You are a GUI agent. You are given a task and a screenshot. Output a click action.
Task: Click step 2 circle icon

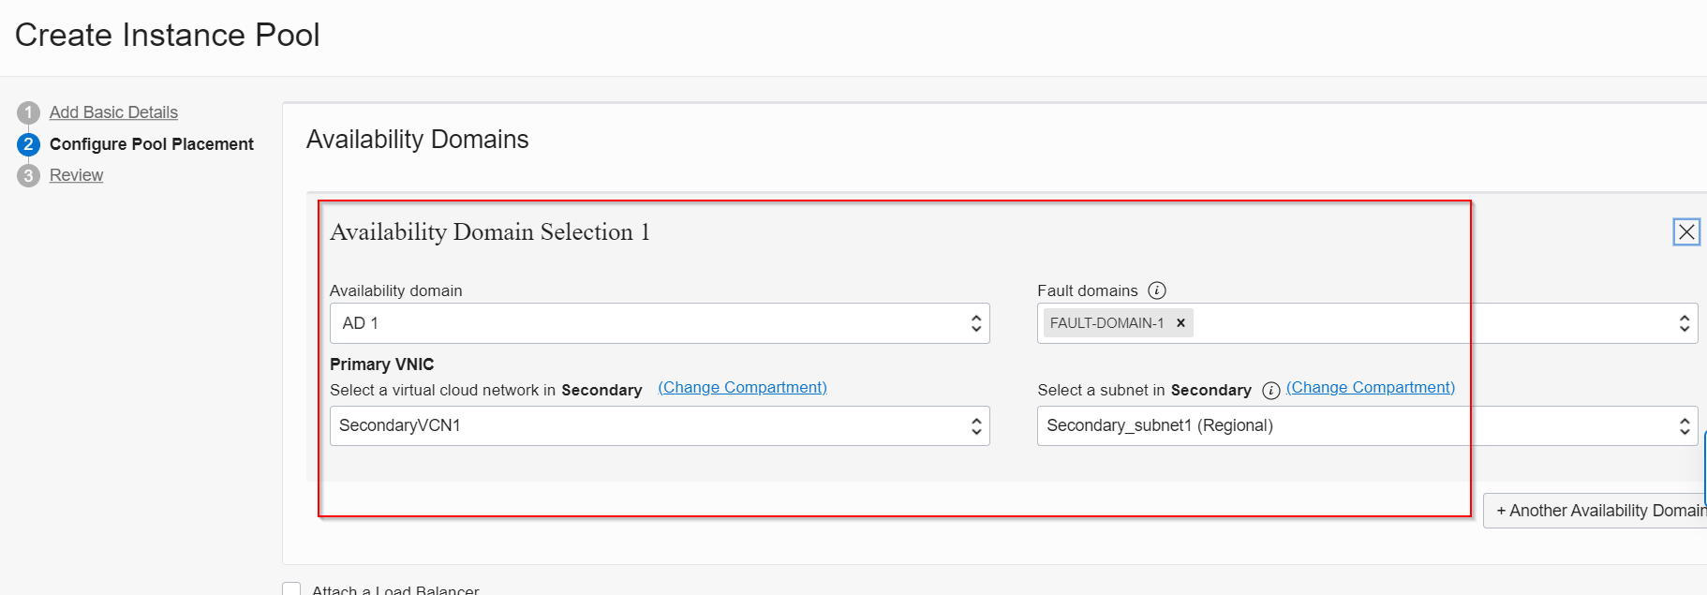28,144
